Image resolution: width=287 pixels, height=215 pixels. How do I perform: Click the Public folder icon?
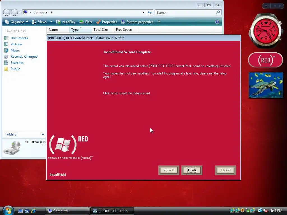click(x=6, y=69)
